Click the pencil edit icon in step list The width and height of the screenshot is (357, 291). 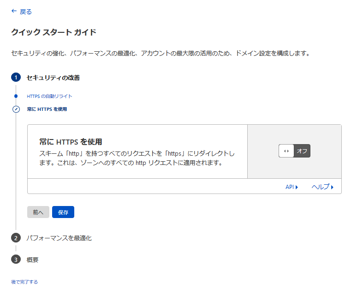tap(16, 109)
